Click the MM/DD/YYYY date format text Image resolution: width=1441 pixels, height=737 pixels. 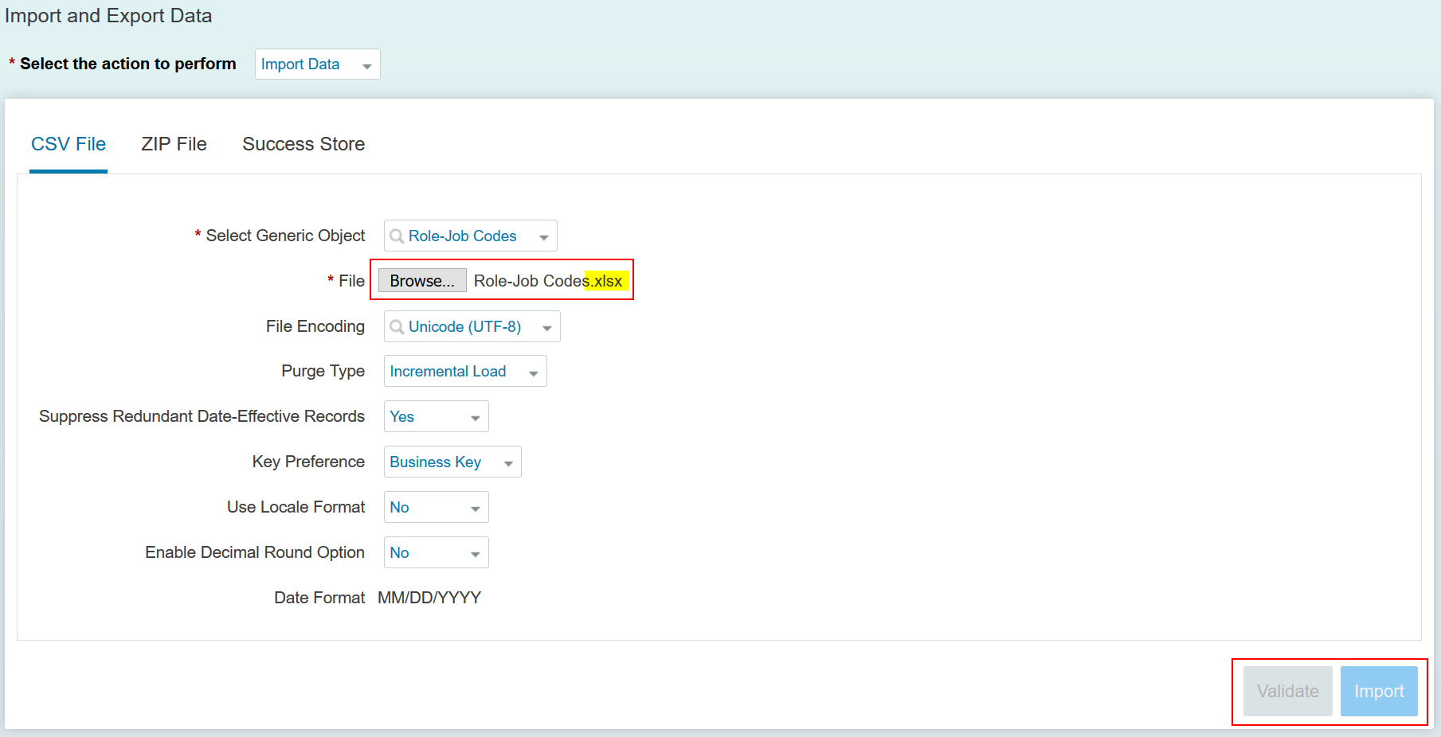429,598
